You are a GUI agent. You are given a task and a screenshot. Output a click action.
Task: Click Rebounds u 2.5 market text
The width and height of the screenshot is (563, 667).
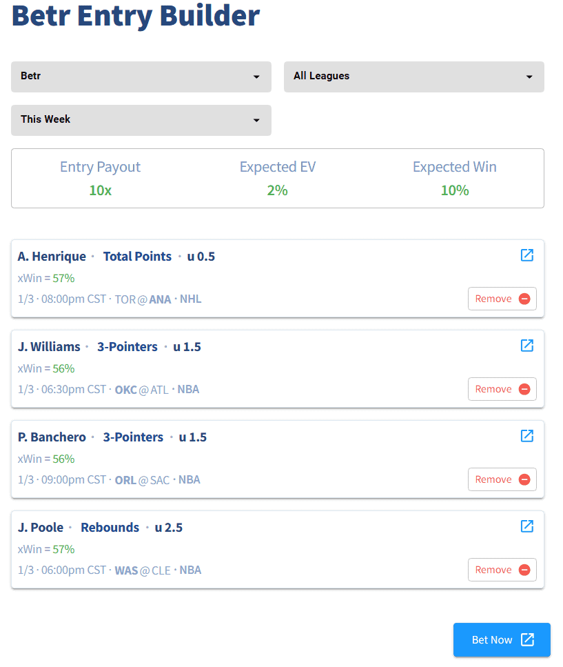click(x=132, y=528)
